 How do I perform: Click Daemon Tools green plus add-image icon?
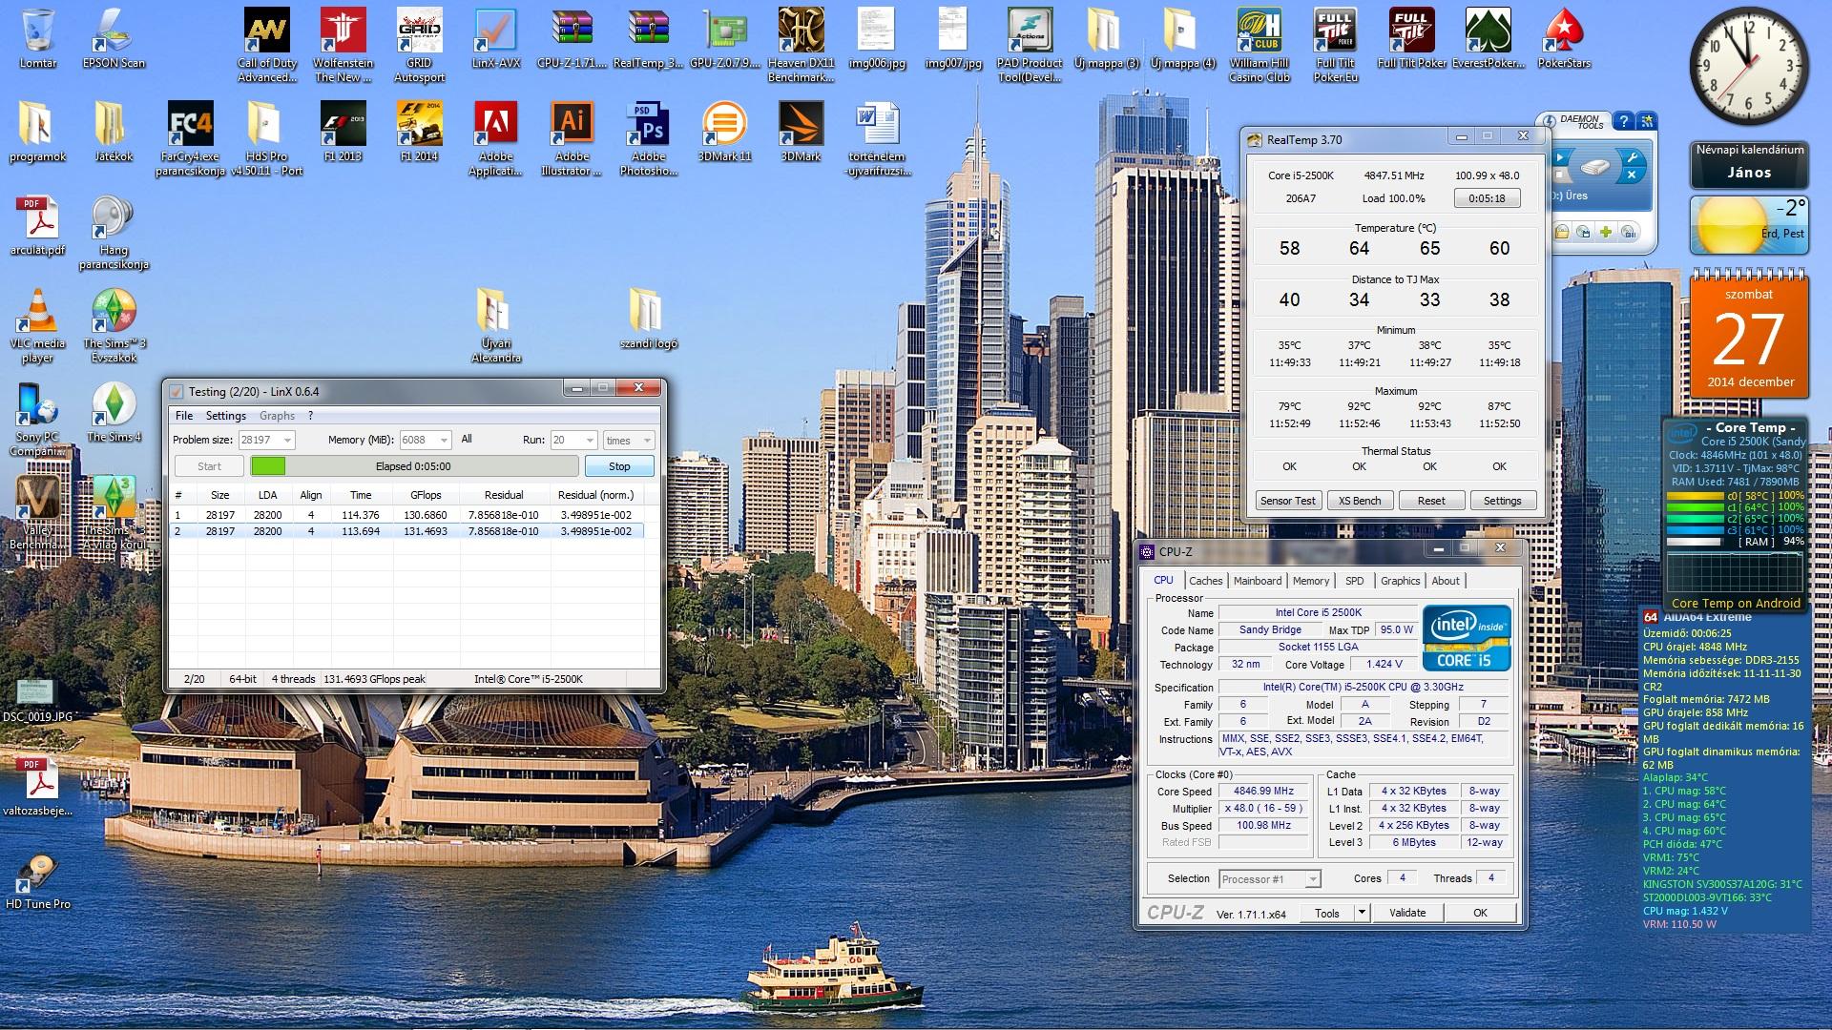pos(1606,232)
